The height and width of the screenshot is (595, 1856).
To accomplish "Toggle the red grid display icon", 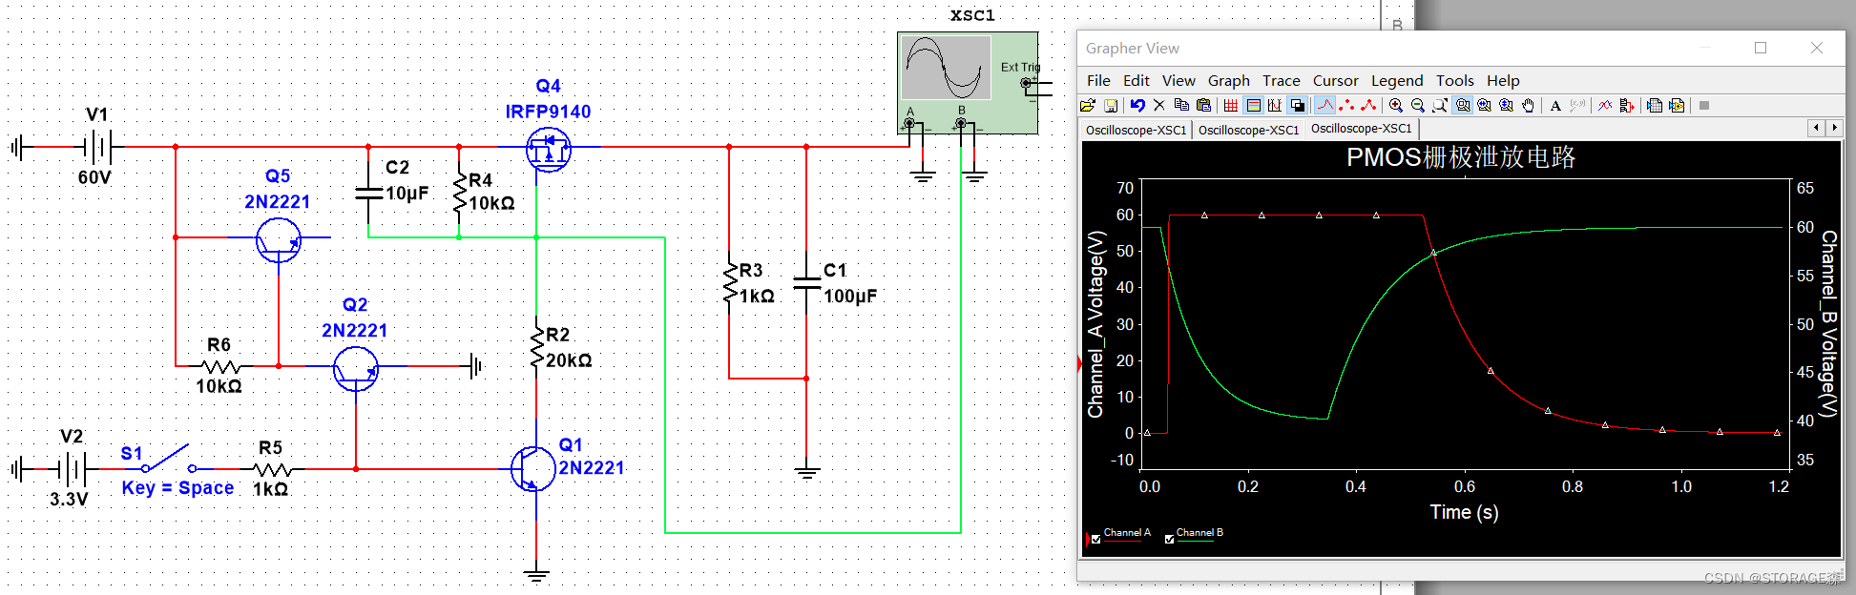I will 1231,106.
